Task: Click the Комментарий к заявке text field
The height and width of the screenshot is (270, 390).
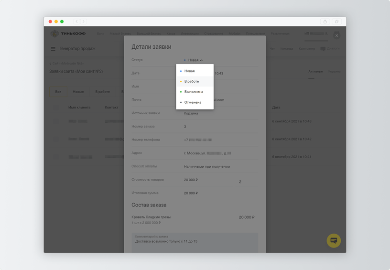Action: [x=195, y=243]
